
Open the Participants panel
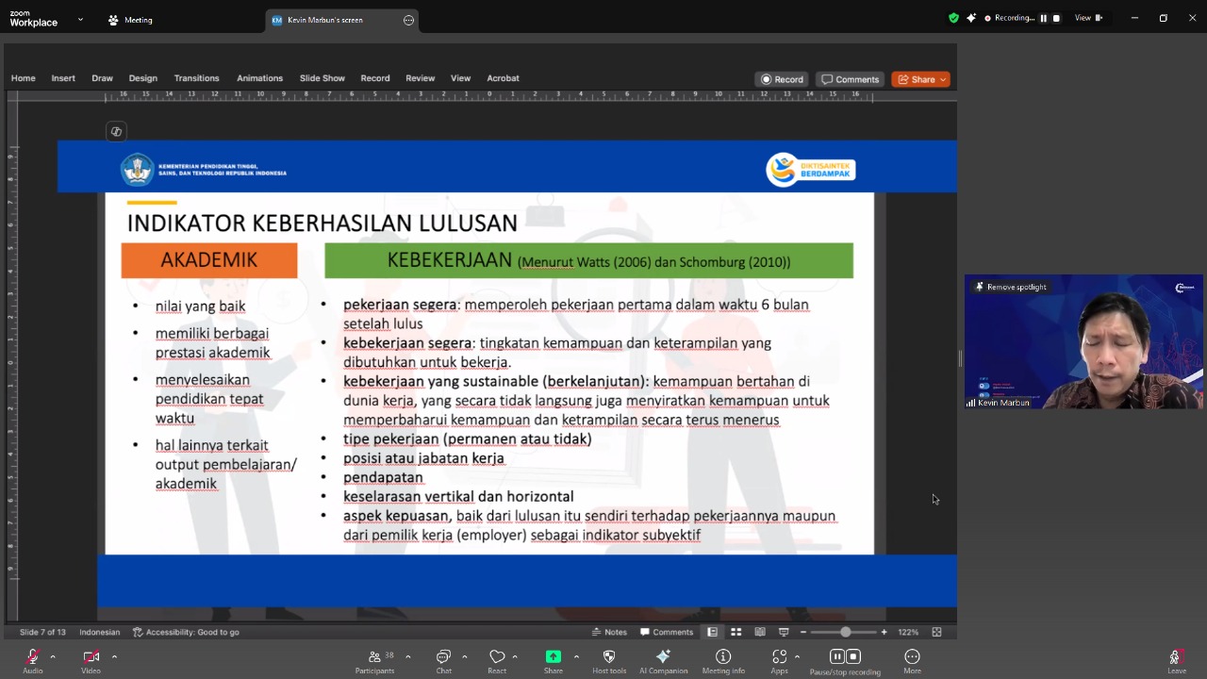(374, 657)
